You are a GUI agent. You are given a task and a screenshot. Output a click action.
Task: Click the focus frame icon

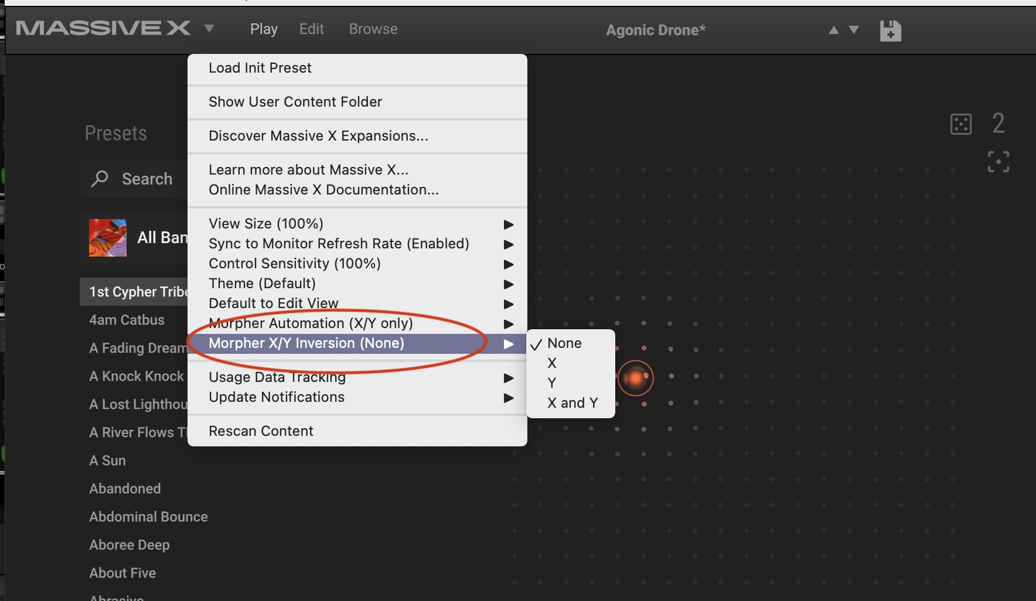click(998, 162)
